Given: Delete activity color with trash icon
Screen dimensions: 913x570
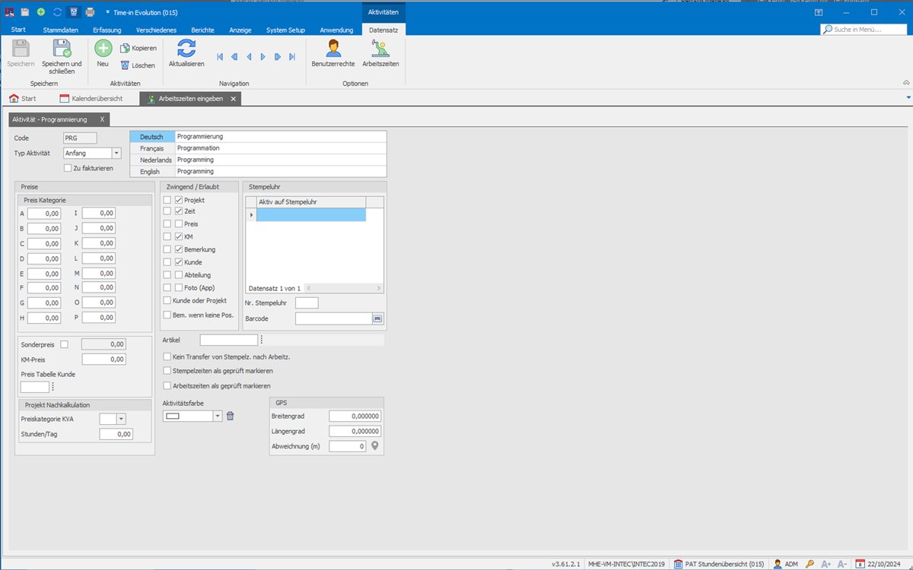Looking at the screenshot, I should (x=231, y=416).
